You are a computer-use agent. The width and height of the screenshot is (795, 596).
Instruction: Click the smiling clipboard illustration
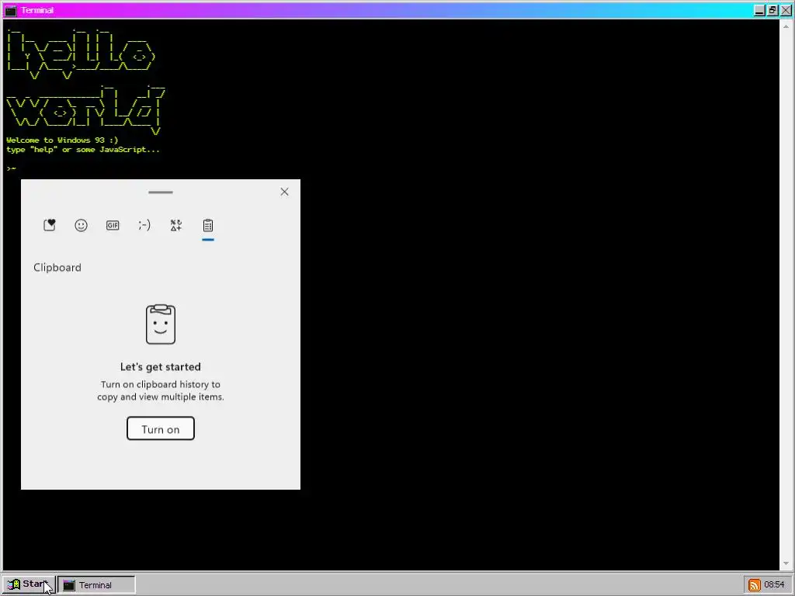(161, 324)
